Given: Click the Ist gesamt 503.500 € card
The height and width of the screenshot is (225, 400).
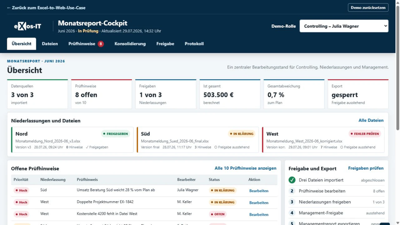Looking at the screenshot, I should (x=230, y=94).
